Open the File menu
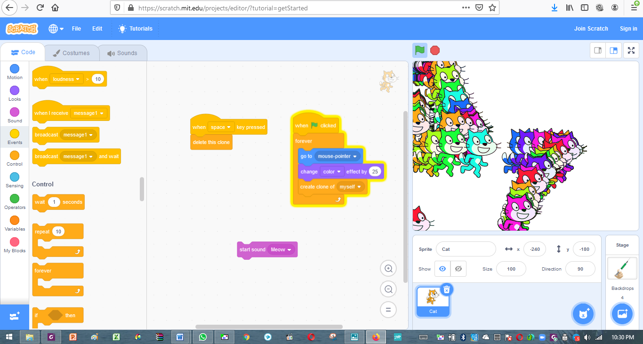The height and width of the screenshot is (344, 643). click(76, 28)
